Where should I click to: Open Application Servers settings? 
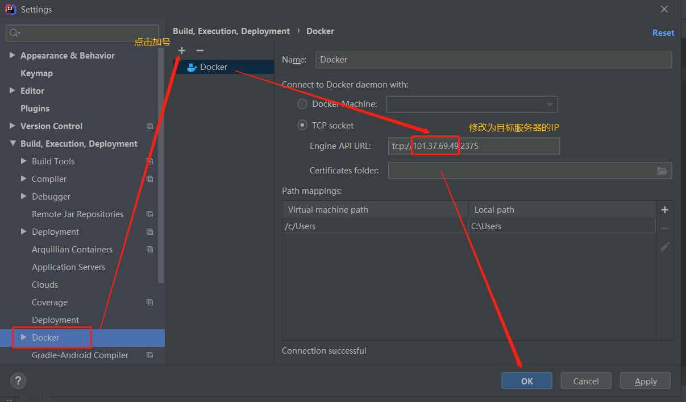[68, 267]
